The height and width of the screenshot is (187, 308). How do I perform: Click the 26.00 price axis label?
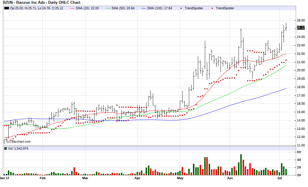[301, 20]
